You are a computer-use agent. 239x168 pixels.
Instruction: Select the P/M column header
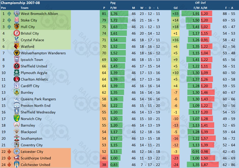point(113,8)
